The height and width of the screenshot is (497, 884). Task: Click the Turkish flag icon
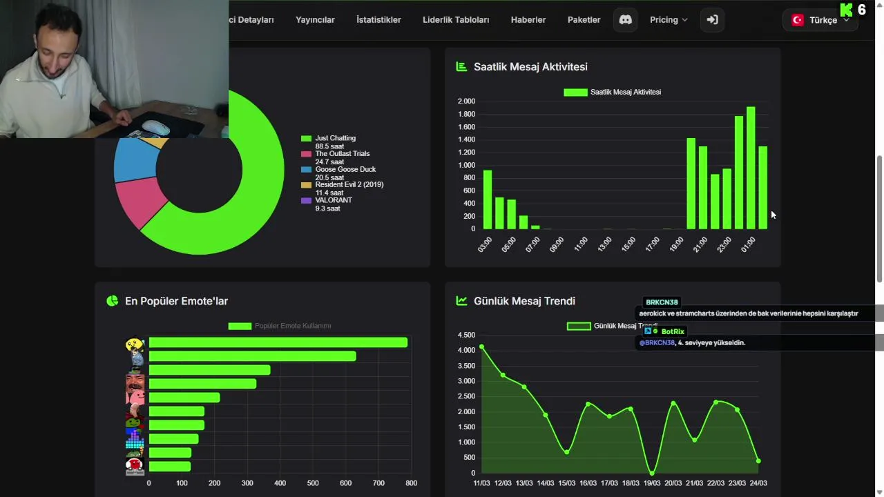click(x=798, y=20)
